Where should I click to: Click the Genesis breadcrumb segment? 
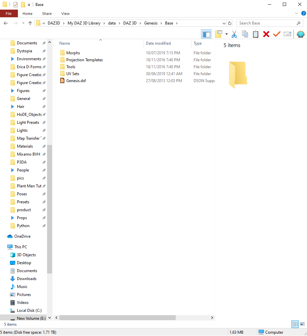151,23
